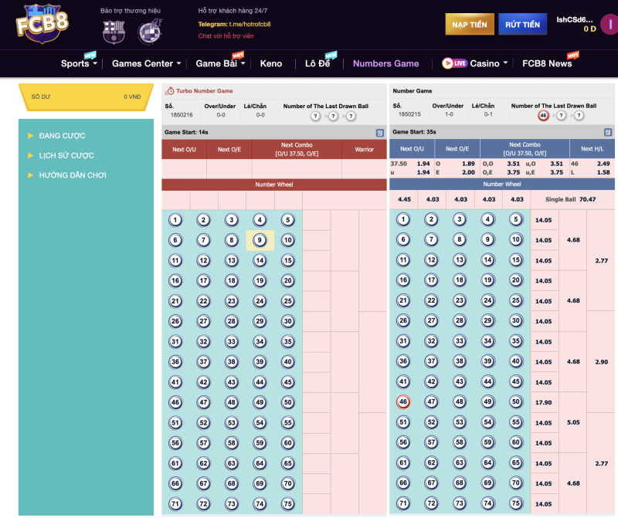Click the Turbo Next O/U header
Image resolution: width=618 pixels, height=518 pixels.
(184, 150)
